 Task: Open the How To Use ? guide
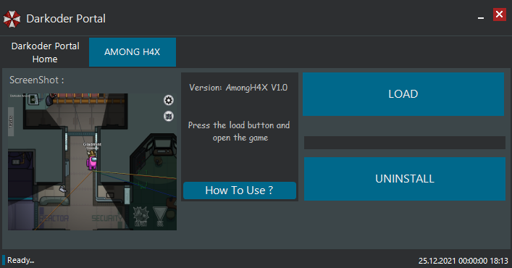click(x=240, y=190)
